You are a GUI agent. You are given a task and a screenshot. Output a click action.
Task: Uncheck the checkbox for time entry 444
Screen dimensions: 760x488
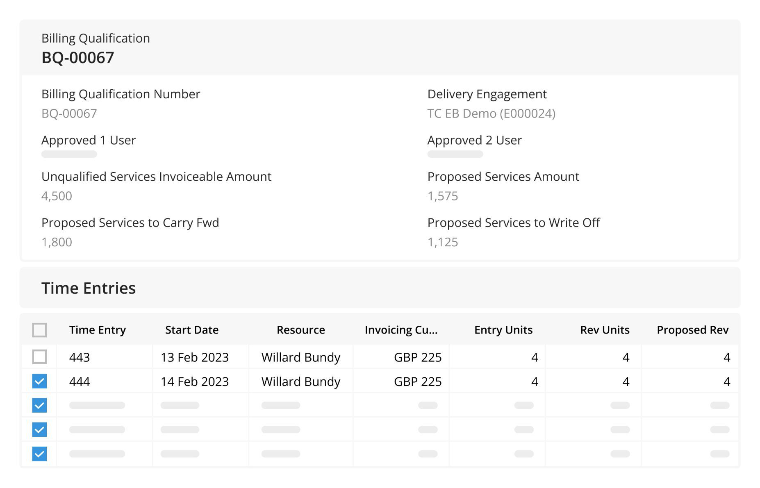(39, 381)
